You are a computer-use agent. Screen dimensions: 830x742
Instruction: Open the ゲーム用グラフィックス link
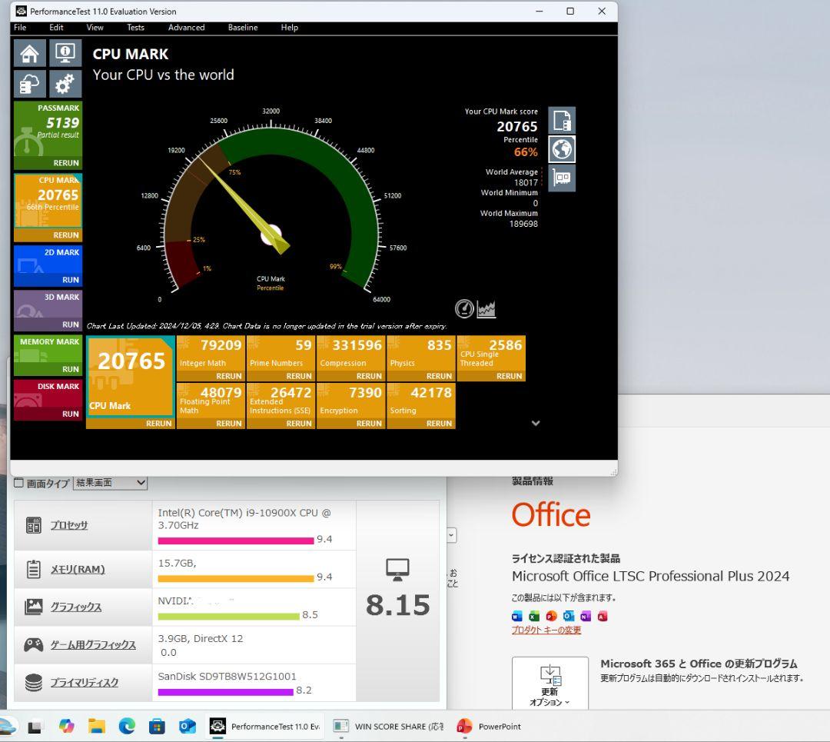coord(93,645)
